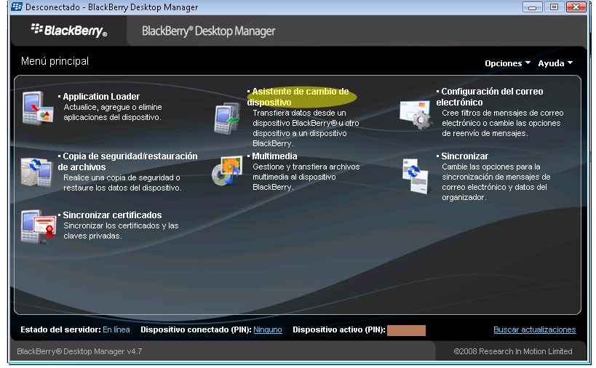Choose the Sincronizar heading

pos(464,156)
